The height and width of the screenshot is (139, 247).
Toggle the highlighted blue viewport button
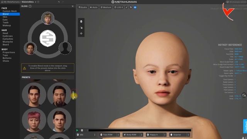135,7
